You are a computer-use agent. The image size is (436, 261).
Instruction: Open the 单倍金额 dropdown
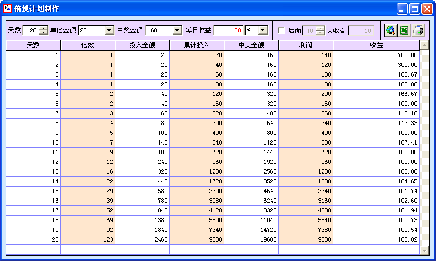point(110,31)
